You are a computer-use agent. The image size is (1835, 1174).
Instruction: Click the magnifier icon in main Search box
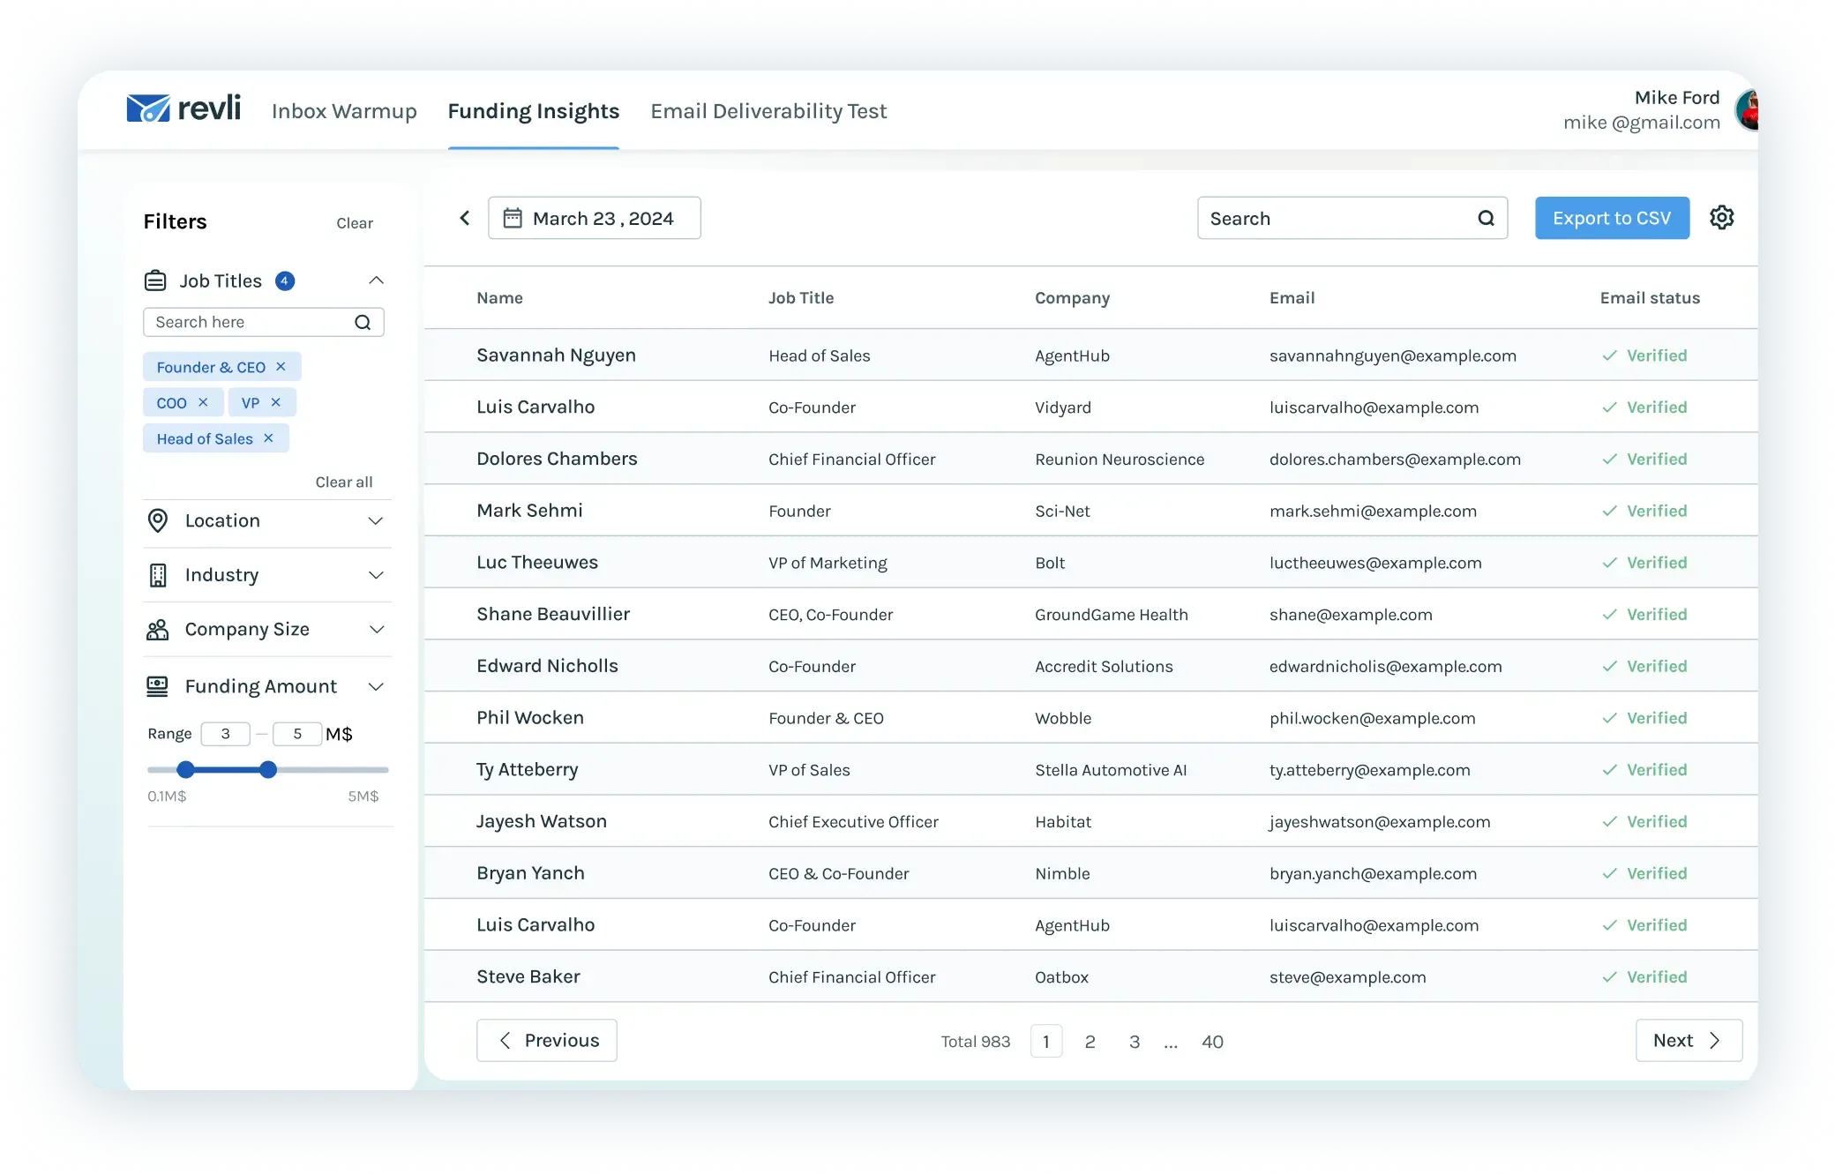(x=1487, y=218)
